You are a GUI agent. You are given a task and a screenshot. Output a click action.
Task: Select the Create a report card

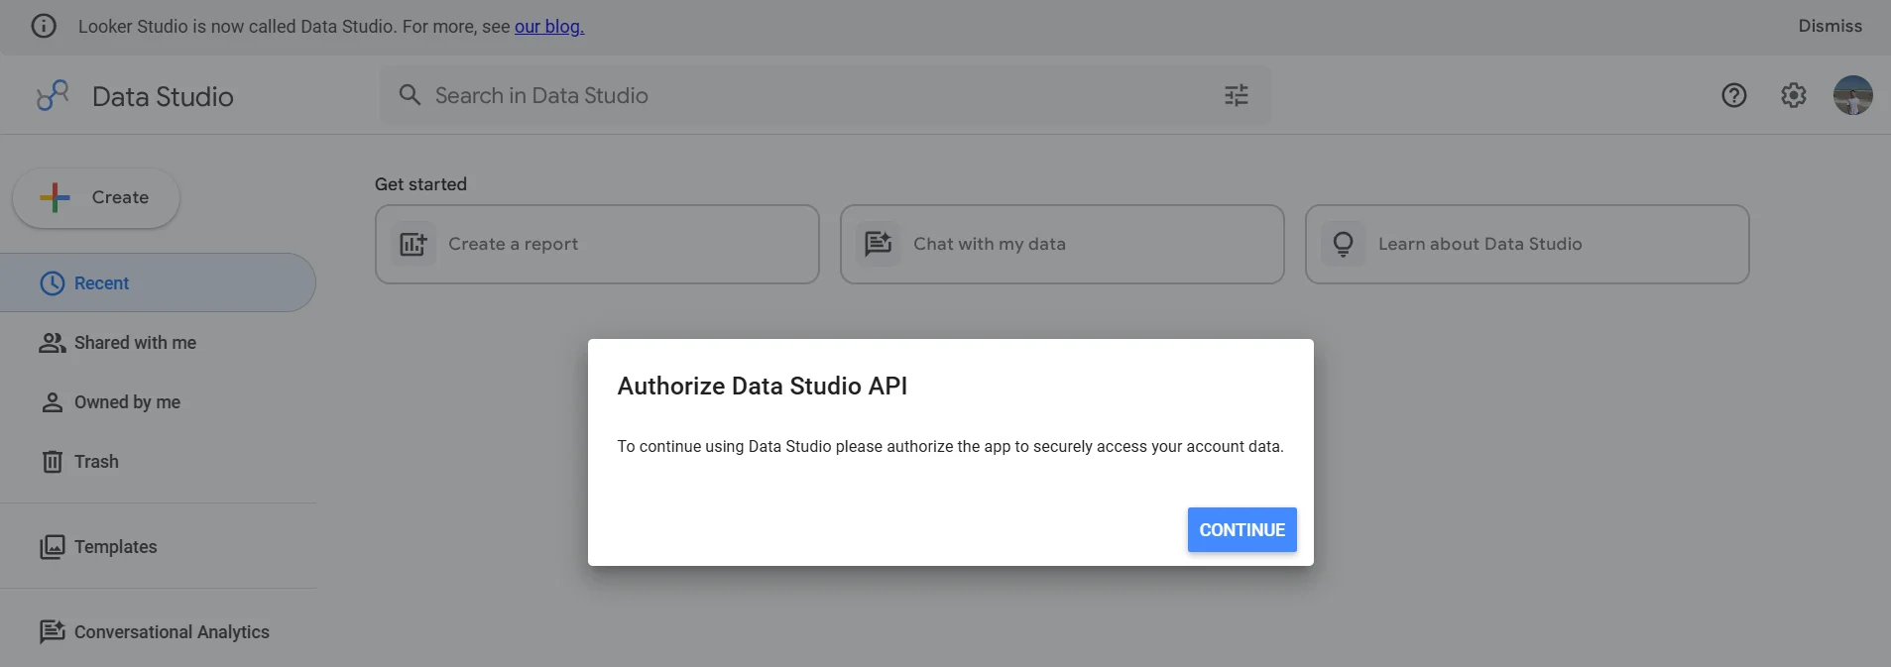597,244
